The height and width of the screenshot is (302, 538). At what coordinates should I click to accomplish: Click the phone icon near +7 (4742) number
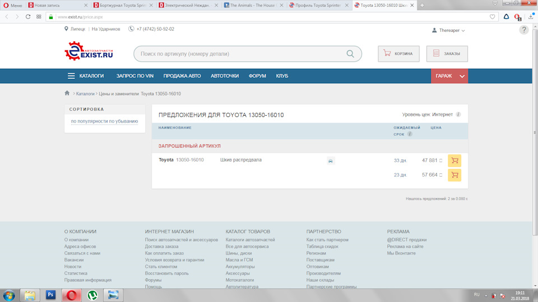(131, 29)
